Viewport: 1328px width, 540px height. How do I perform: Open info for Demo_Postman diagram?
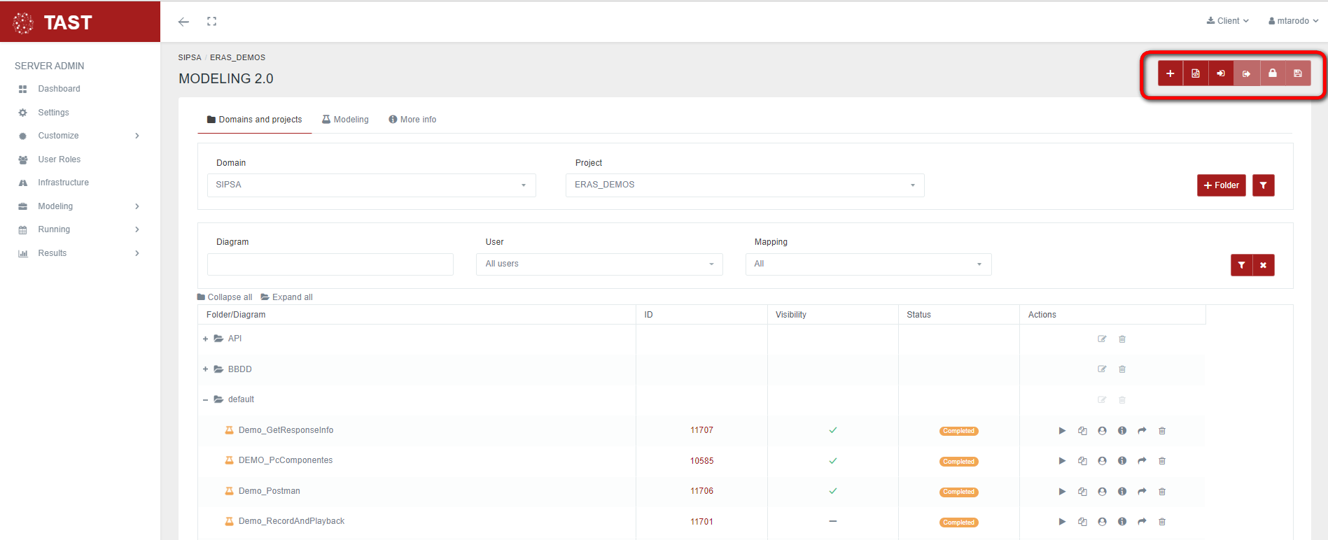point(1122,492)
